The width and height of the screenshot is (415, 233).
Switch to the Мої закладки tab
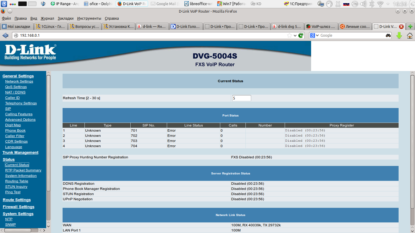pyautogui.click(x=17, y=26)
